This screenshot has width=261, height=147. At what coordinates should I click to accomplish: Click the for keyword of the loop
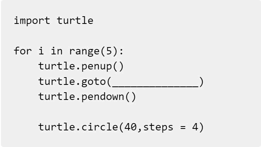coord(23,51)
